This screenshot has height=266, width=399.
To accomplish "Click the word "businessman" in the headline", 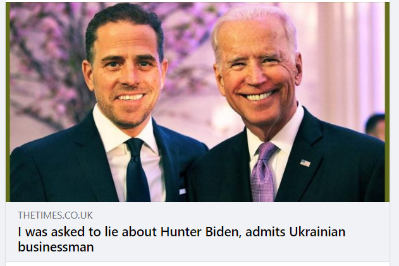I will coord(56,247).
